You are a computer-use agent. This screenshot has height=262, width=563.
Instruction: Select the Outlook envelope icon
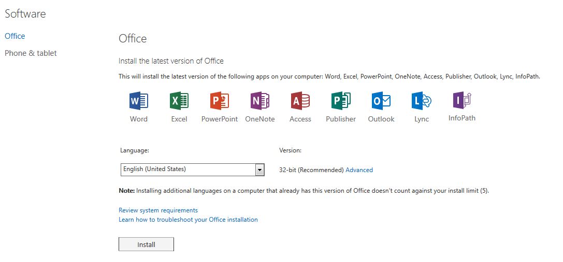381,101
